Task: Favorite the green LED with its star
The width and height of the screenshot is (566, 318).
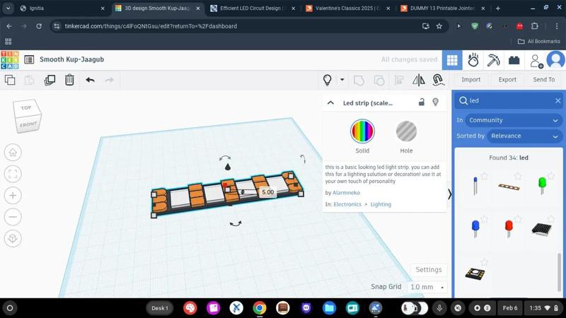Action: 551,175
